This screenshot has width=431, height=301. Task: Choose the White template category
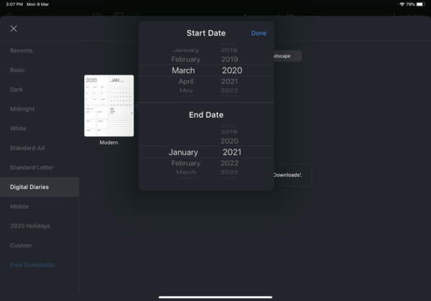[x=18, y=129]
